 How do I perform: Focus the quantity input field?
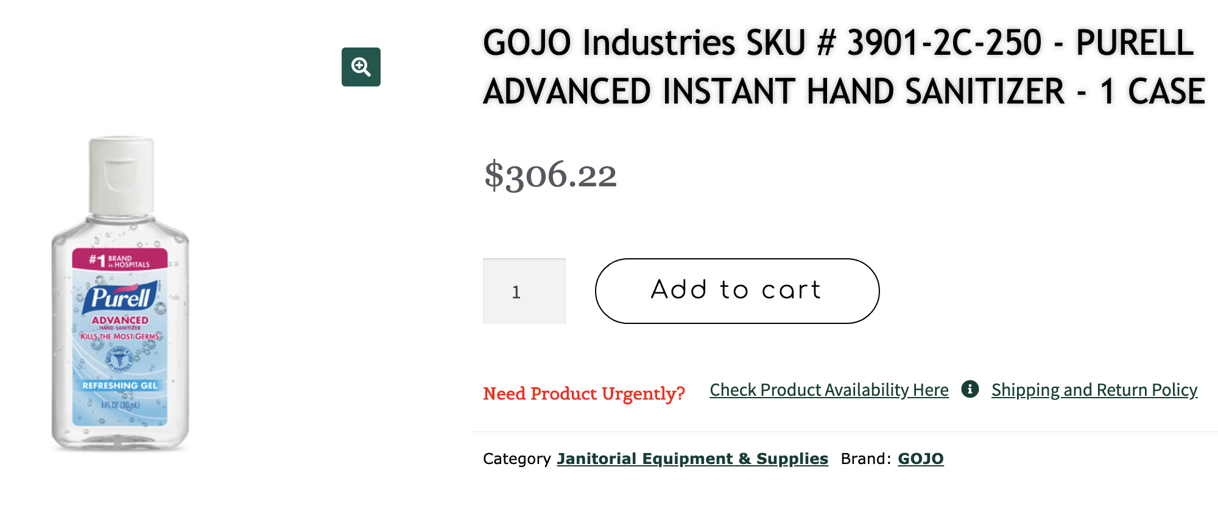(x=524, y=291)
